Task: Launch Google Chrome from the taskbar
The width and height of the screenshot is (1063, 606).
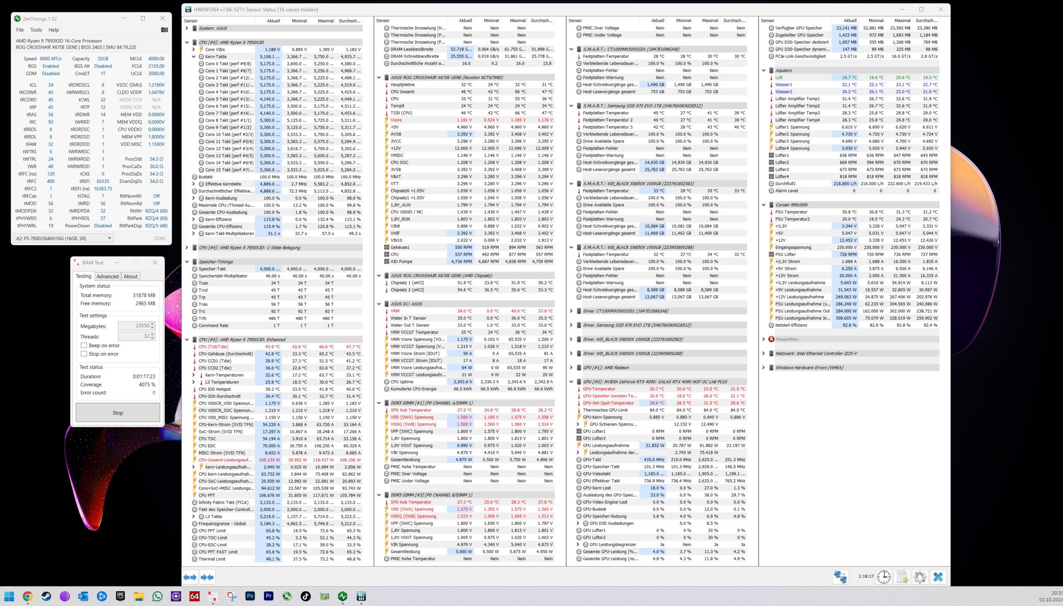Action: (x=27, y=596)
